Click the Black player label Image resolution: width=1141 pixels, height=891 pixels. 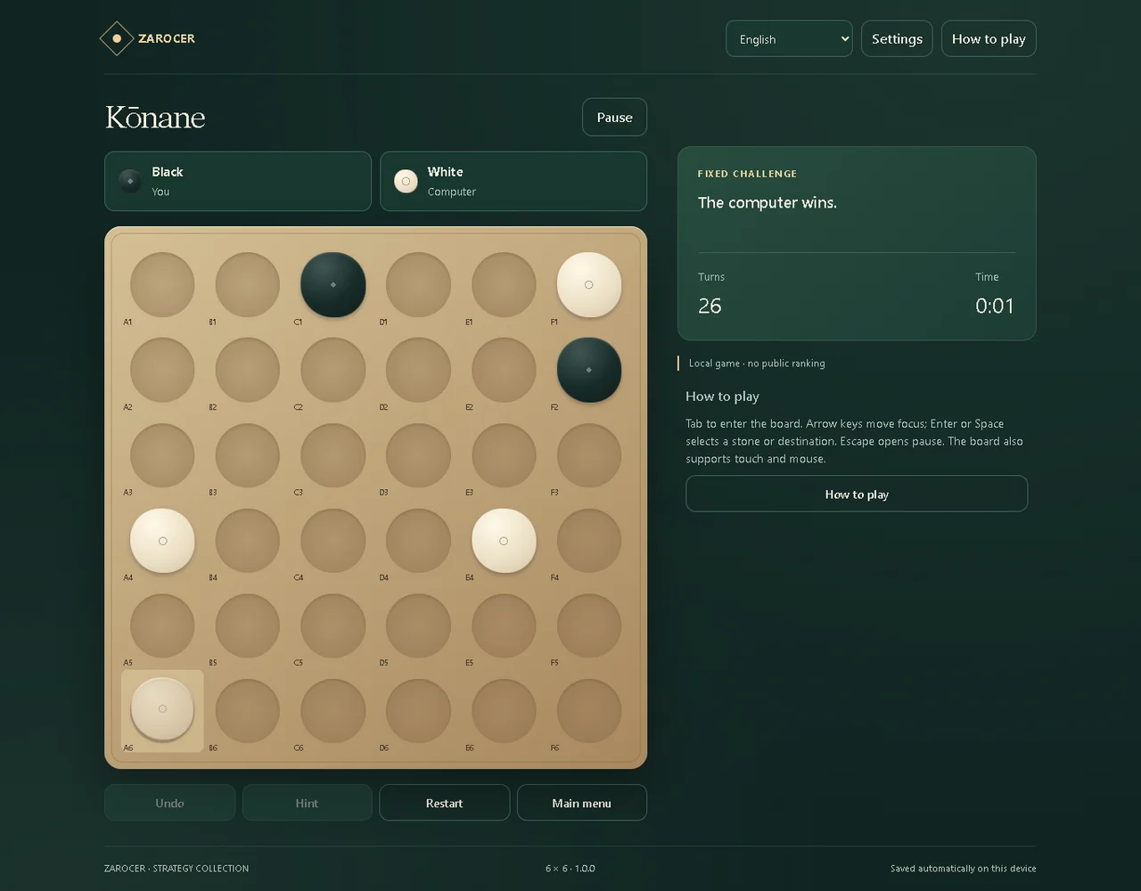click(x=168, y=172)
